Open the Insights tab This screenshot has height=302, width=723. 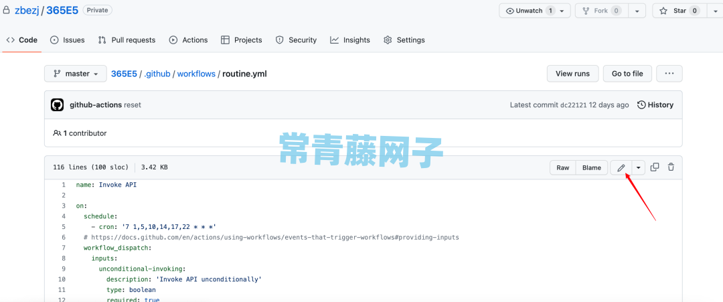point(350,40)
